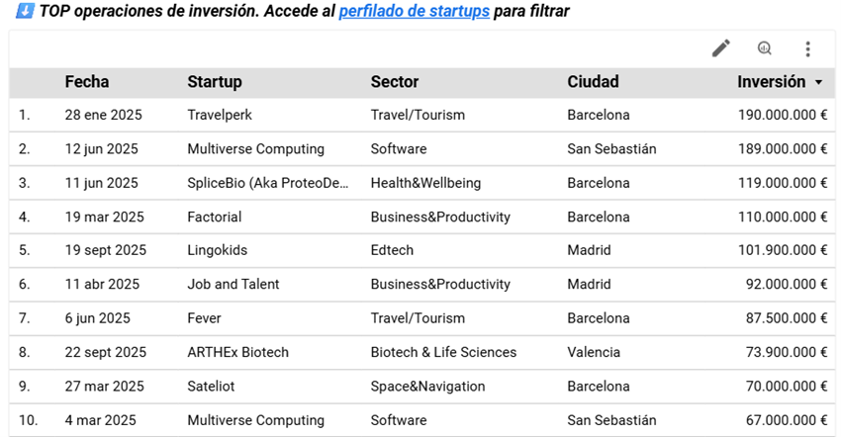Click the 190.000.000 € investment value

(x=782, y=115)
